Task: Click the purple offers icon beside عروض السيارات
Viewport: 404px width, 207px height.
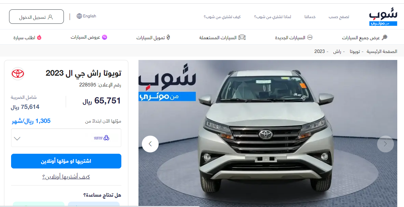Action: (105, 37)
